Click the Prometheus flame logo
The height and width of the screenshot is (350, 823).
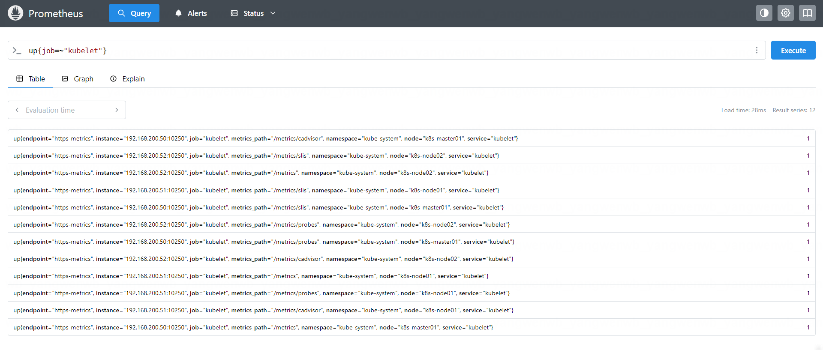[15, 13]
